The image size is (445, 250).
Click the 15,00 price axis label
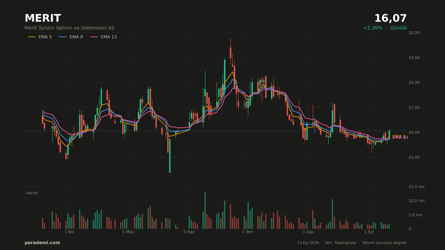click(414, 157)
